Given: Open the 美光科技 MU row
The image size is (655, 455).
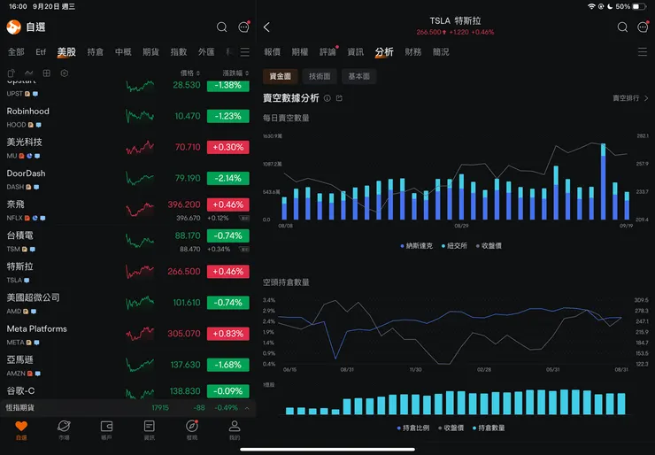Looking at the screenshot, I should pyautogui.click(x=127, y=149).
